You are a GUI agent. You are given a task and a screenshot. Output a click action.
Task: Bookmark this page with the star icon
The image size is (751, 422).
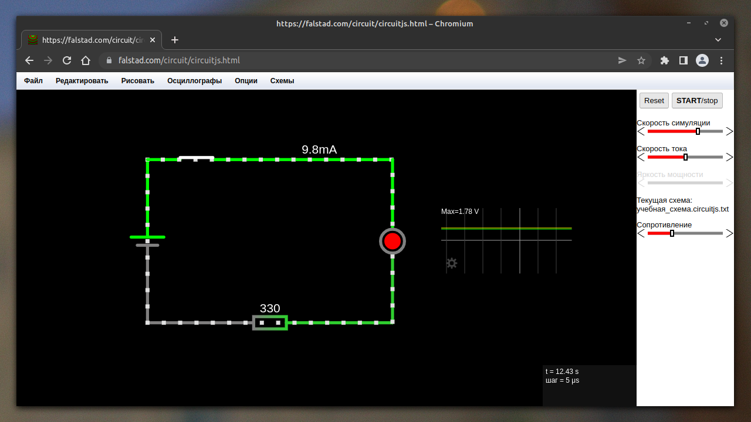coord(641,60)
